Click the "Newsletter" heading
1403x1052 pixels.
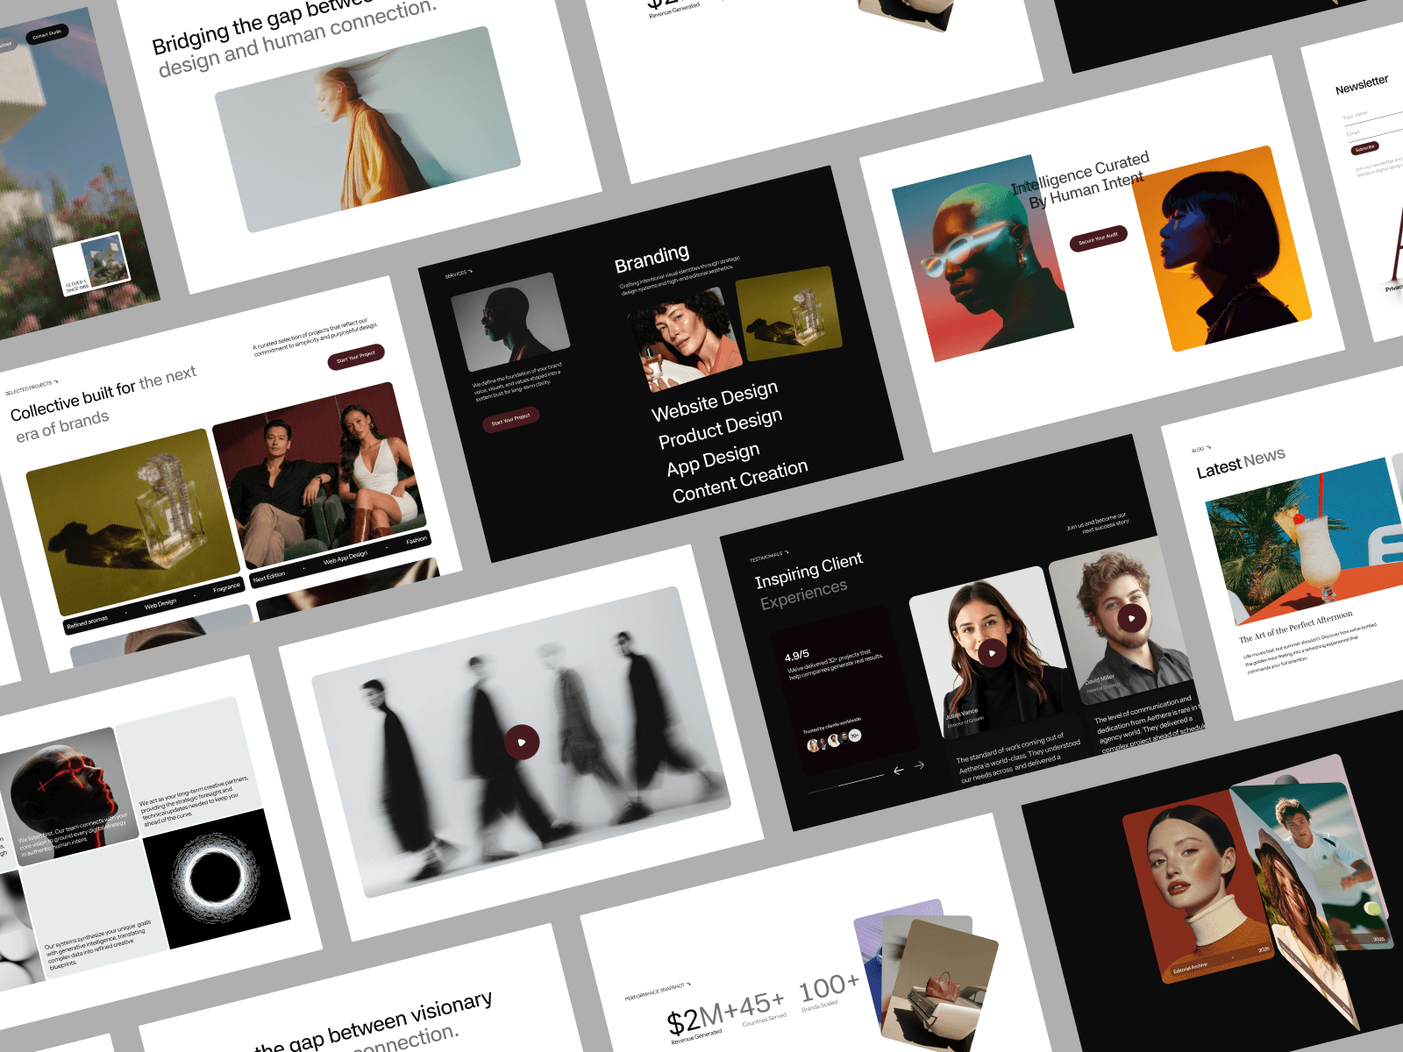coord(1362,84)
